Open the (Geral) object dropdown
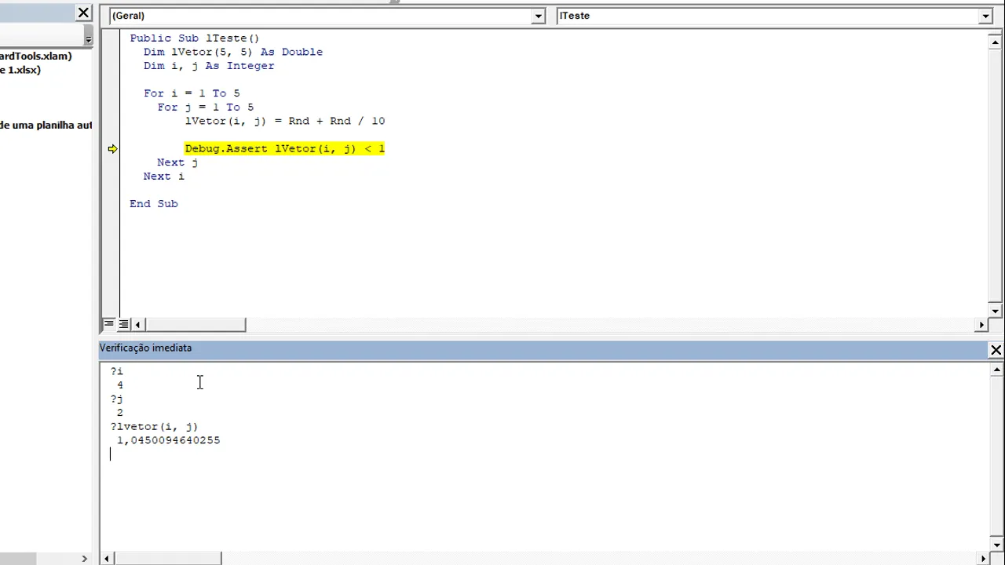 pos(539,16)
